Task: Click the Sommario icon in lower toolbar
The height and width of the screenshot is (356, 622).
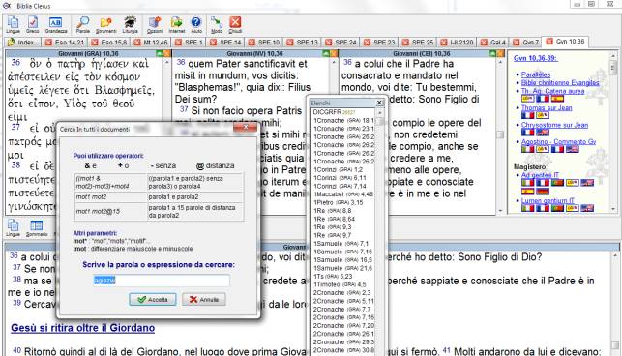Action: click(37, 228)
